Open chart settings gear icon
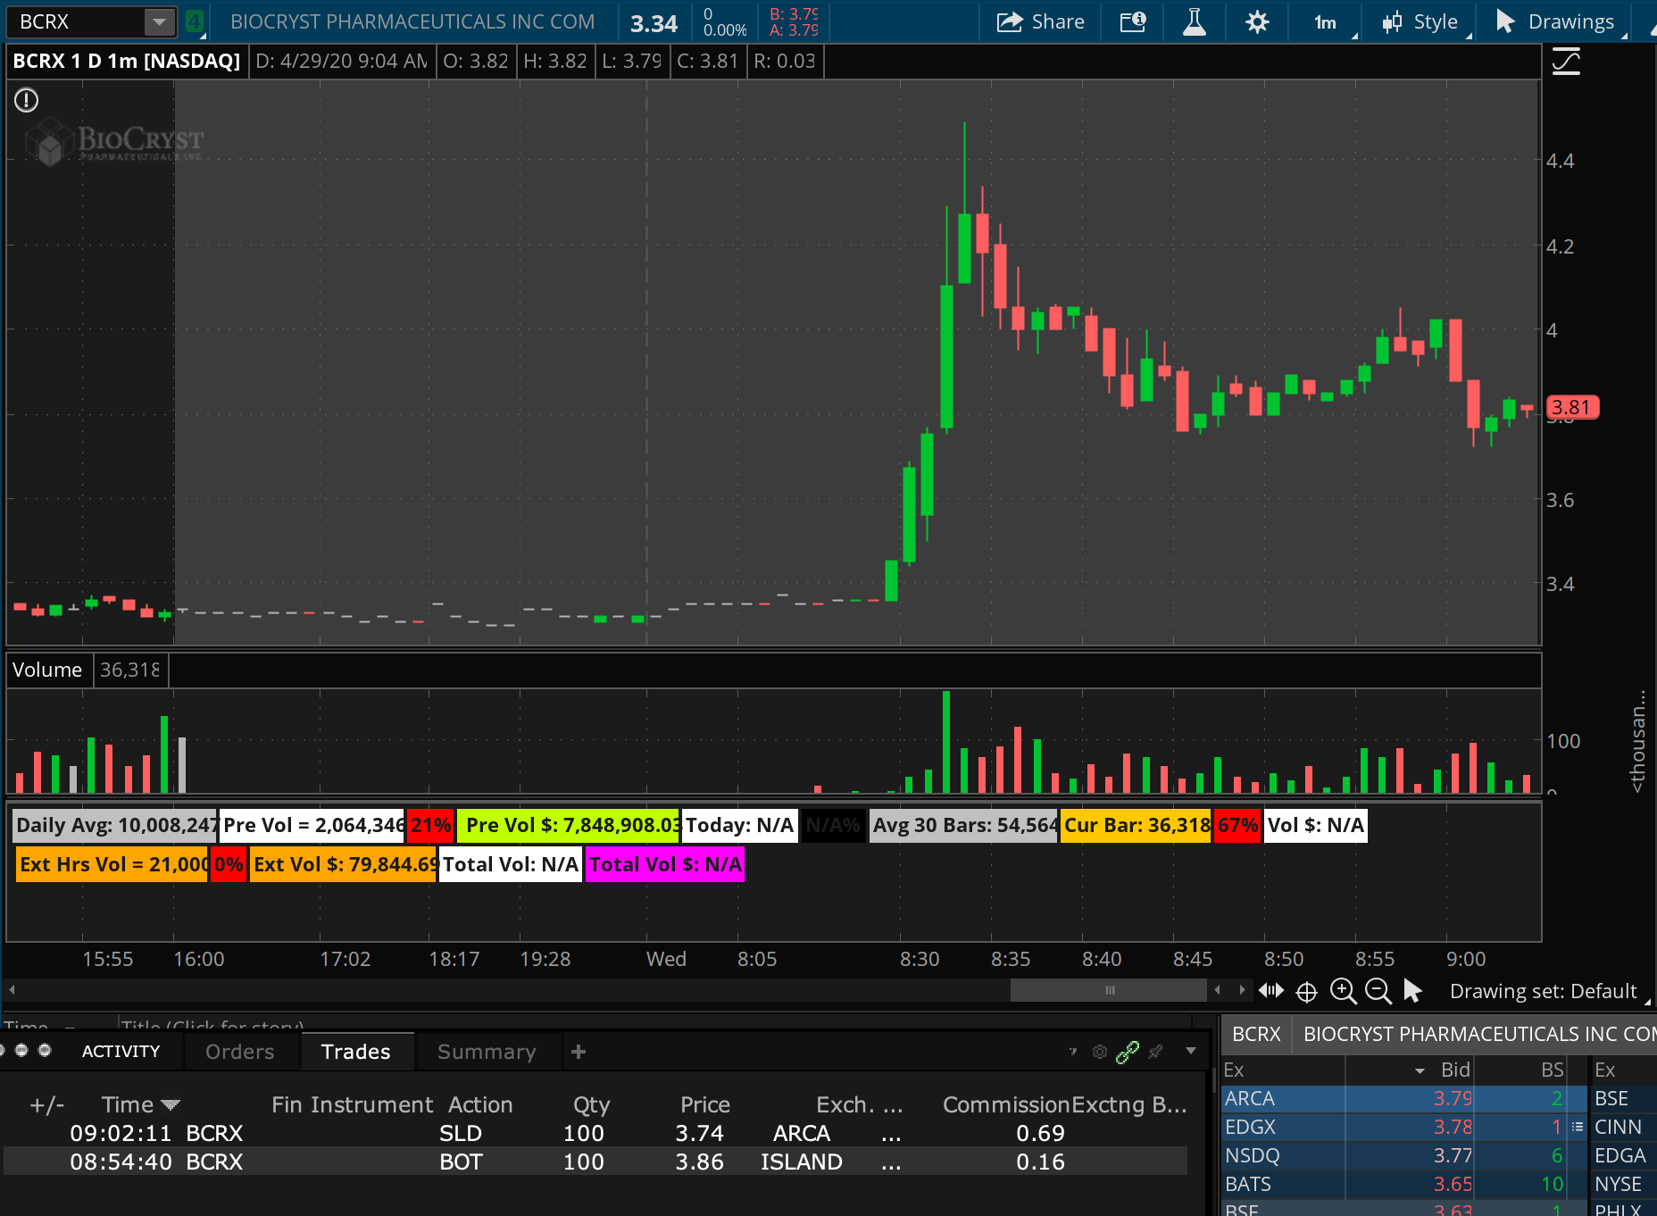This screenshot has width=1657, height=1216. pos(1257,21)
